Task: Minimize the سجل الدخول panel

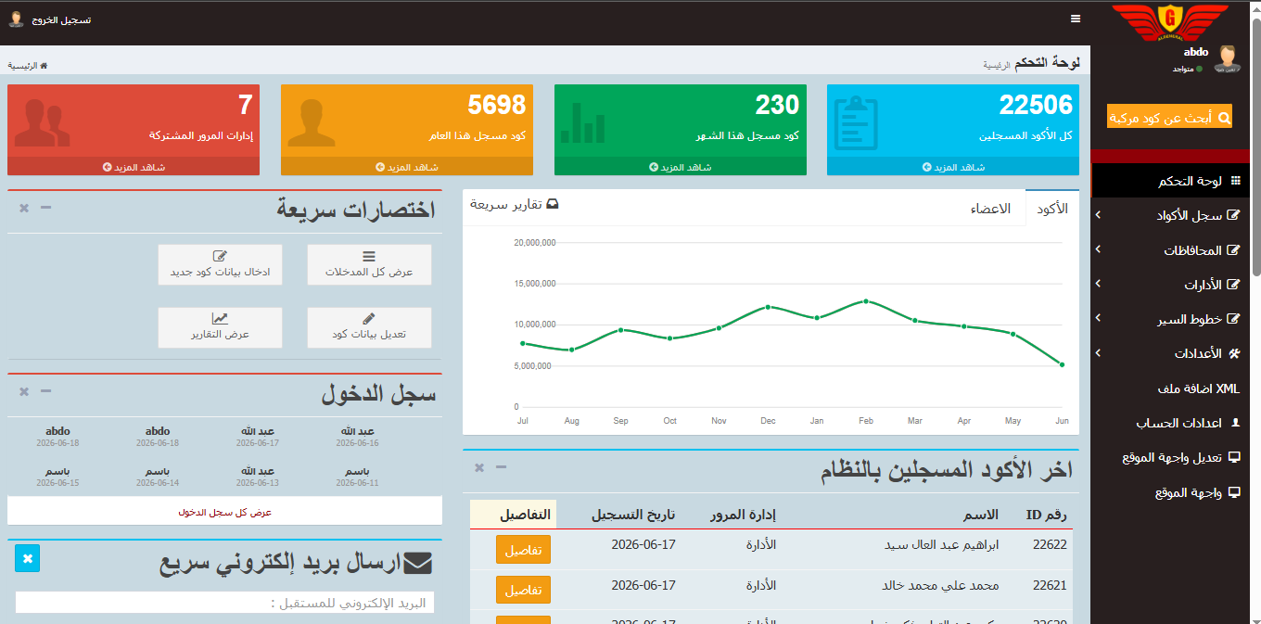Action: point(45,391)
